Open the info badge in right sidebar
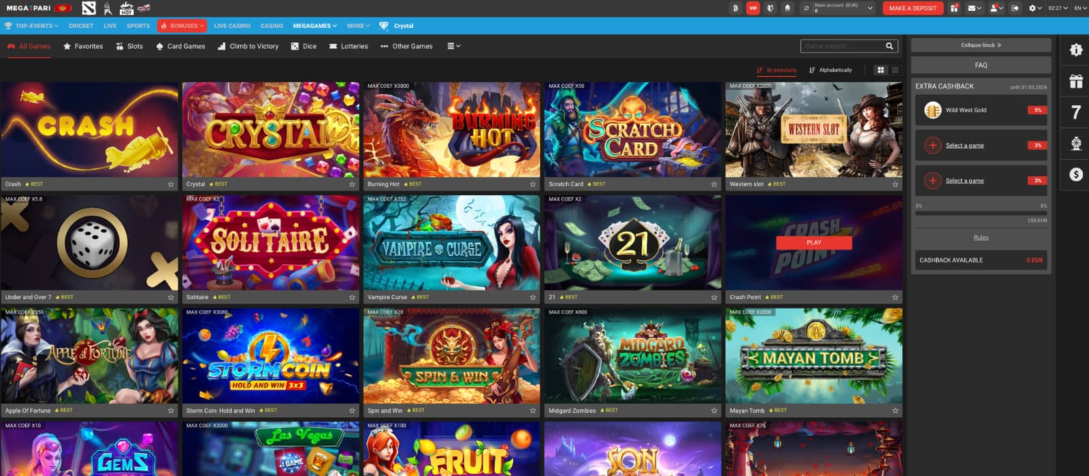The width and height of the screenshot is (1089, 476). (1075, 50)
